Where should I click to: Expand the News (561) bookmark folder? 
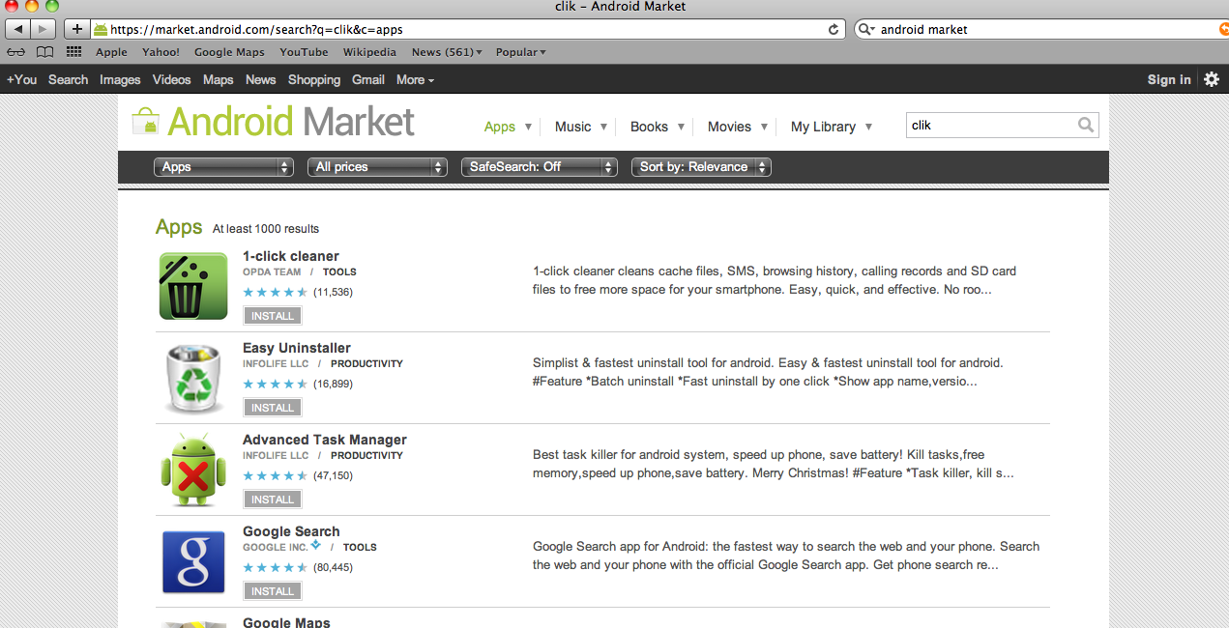[x=447, y=52]
